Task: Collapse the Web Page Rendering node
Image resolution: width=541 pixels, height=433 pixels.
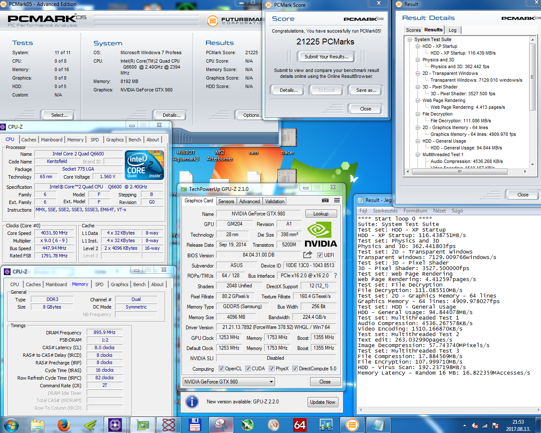Action: pyautogui.click(x=418, y=100)
